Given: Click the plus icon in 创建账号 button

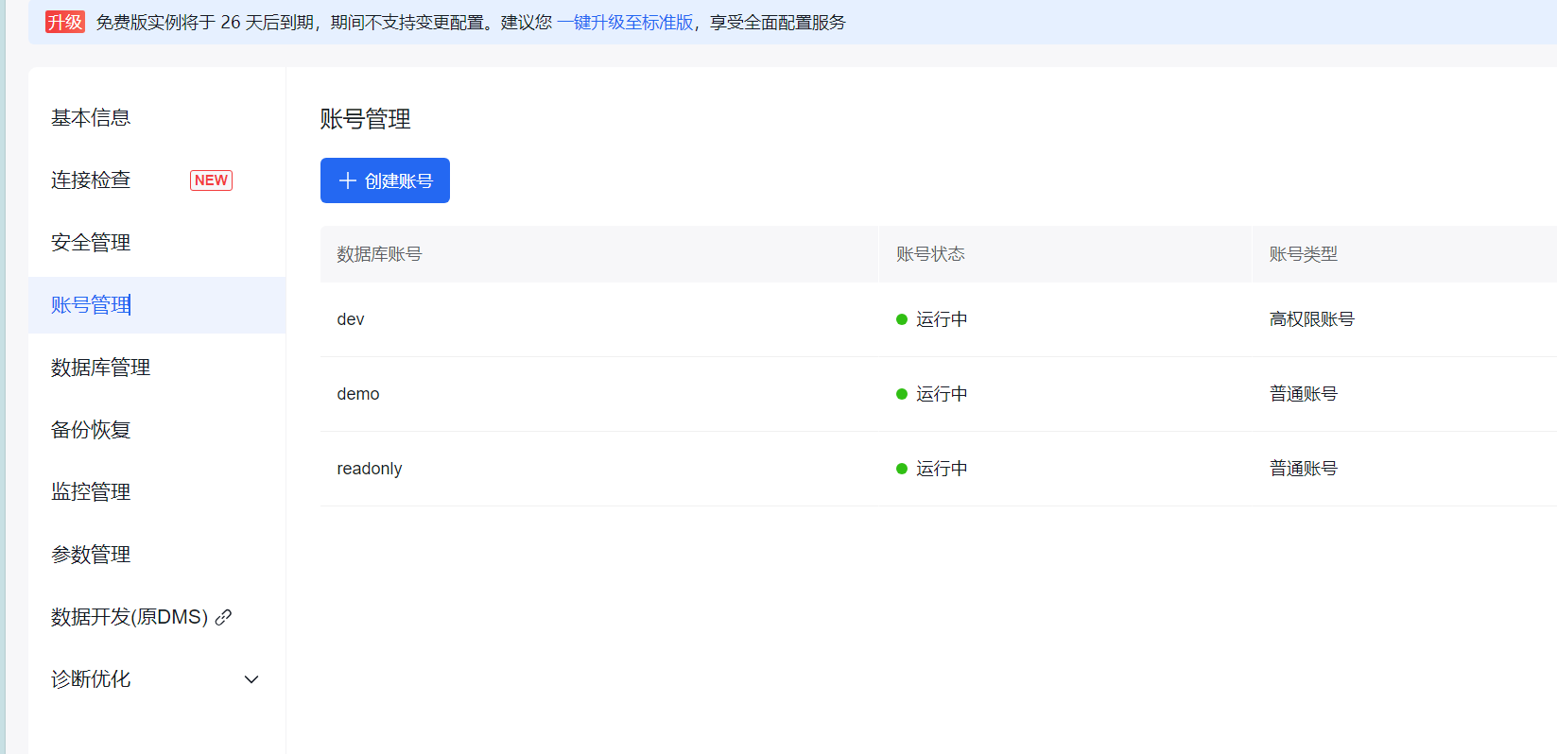Looking at the screenshot, I should click(347, 180).
